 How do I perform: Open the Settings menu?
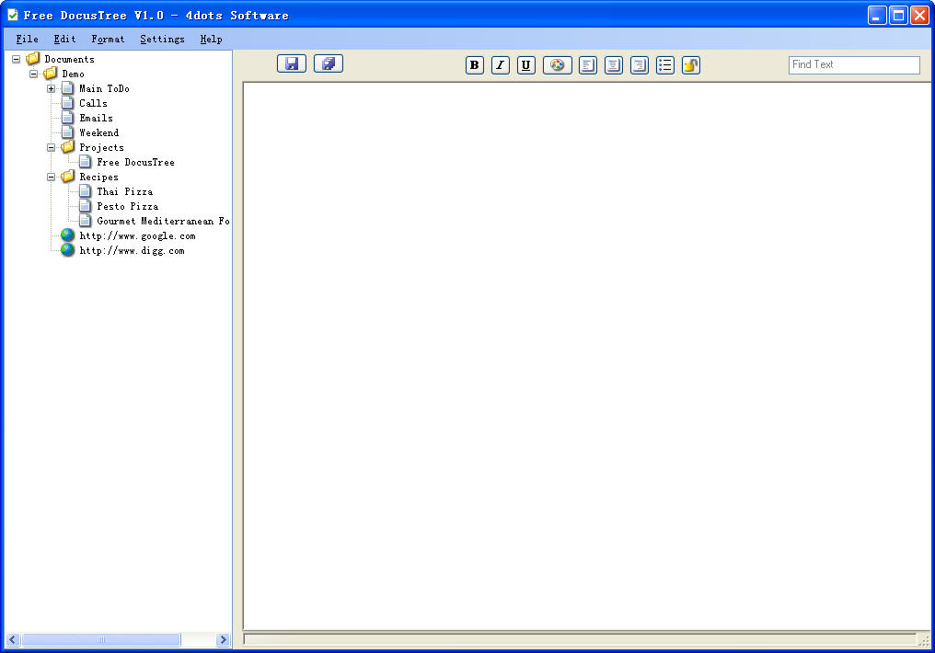point(162,40)
